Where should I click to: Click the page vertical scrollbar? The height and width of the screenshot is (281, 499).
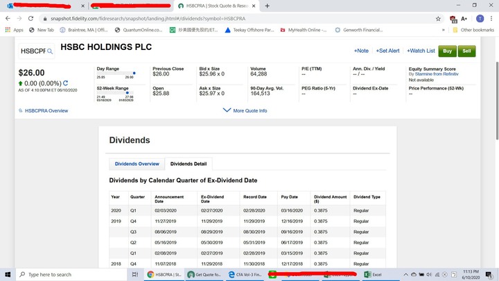click(x=497, y=101)
